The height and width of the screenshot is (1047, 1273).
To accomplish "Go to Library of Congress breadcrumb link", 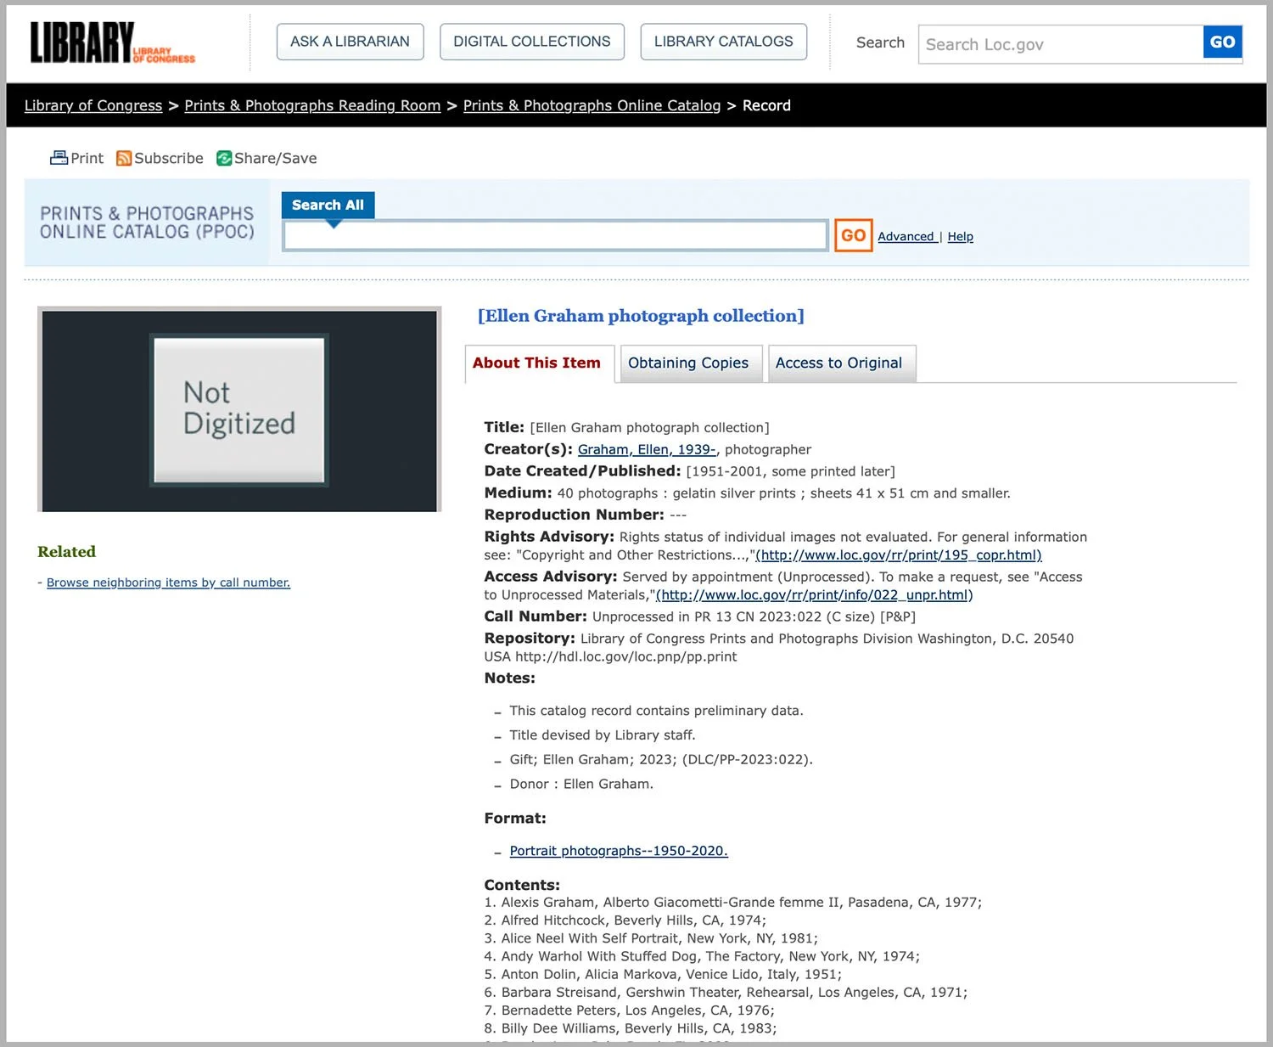I will click(x=93, y=105).
